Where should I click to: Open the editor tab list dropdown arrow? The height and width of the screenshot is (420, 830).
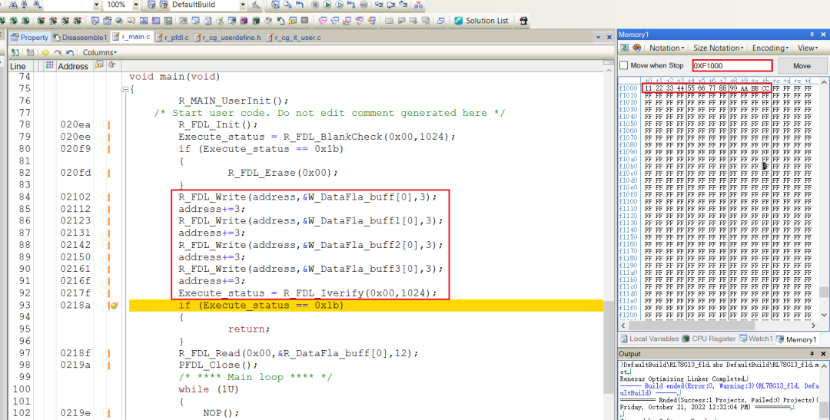pos(598,37)
